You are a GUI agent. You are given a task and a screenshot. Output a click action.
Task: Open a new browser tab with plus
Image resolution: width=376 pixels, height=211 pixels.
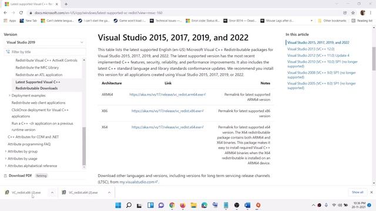pos(66,4)
